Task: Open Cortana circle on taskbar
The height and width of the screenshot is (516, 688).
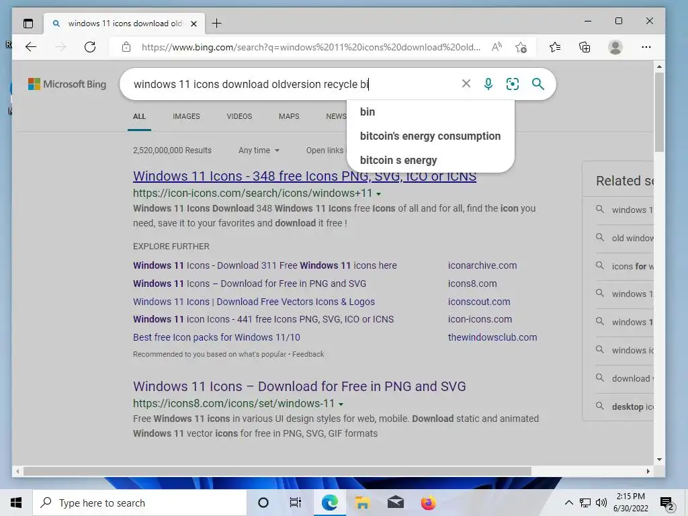Action: (263, 503)
